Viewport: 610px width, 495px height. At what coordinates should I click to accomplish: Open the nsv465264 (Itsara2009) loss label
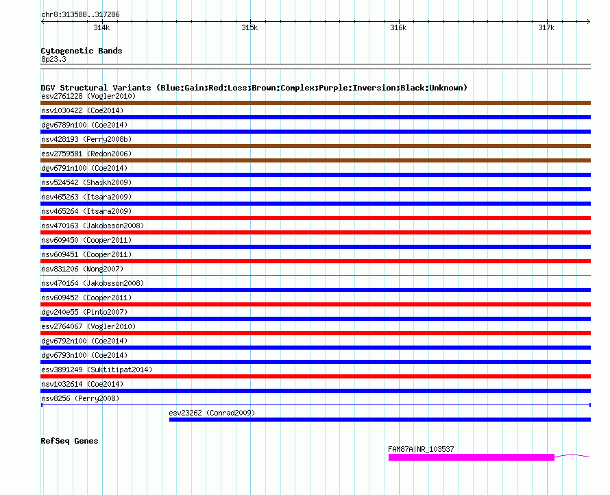(x=86, y=211)
